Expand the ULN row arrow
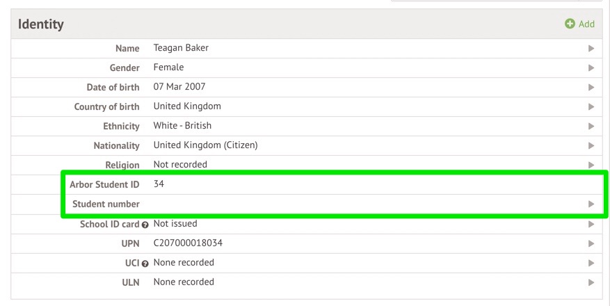The height and width of the screenshot is (306, 610). click(x=591, y=282)
